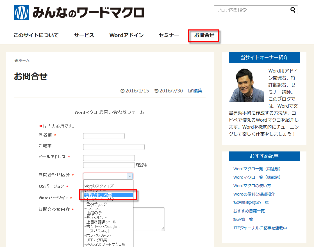The height and width of the screenshot is (247, 314).
Task: Open the おすすめ書籍一覧 sidebar link
Action: click(249, 211)
